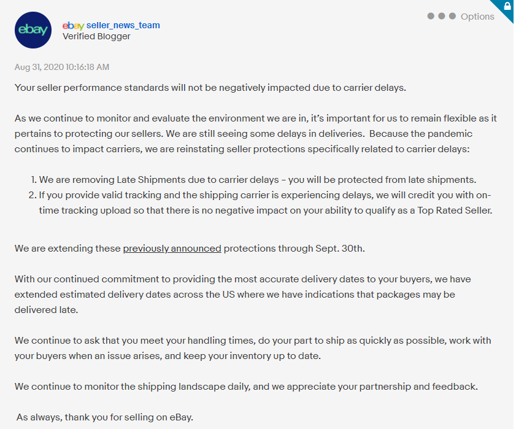This screenshot has height=429, width=516.
Task: Click the headline about seller performance standards
Action: point(210,88)
